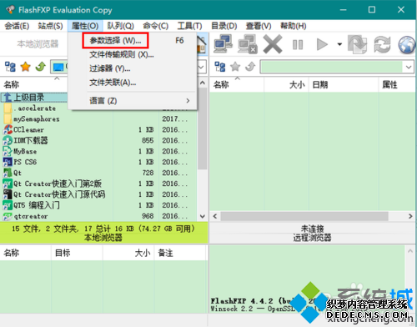Open the 查看(V) menu
The width and height of the screenshot is (417, 327).
pos(259,26)
